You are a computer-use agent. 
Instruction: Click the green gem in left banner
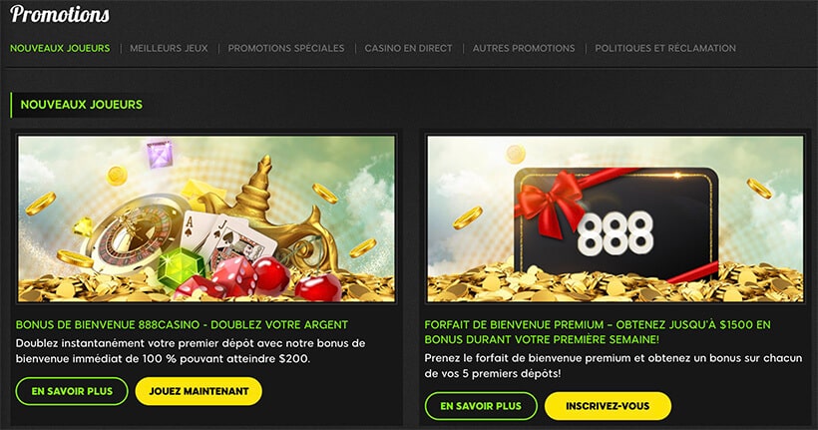pos(183,270)
